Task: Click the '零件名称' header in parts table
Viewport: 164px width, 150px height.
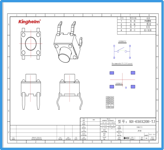Action: click(133, 18)
